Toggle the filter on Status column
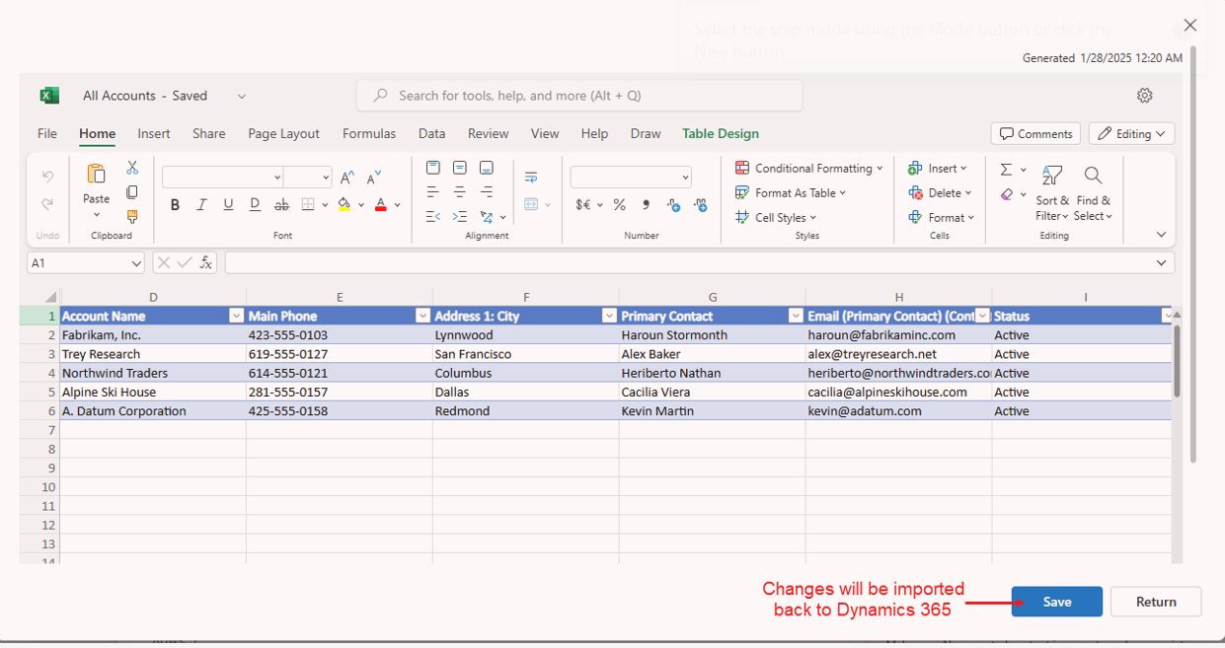 coord(1168,315)
